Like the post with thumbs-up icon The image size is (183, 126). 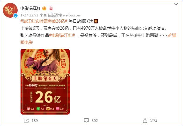click(145, 121)
